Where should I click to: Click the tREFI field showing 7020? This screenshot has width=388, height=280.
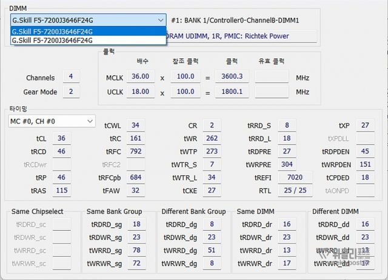coord(295,178)
